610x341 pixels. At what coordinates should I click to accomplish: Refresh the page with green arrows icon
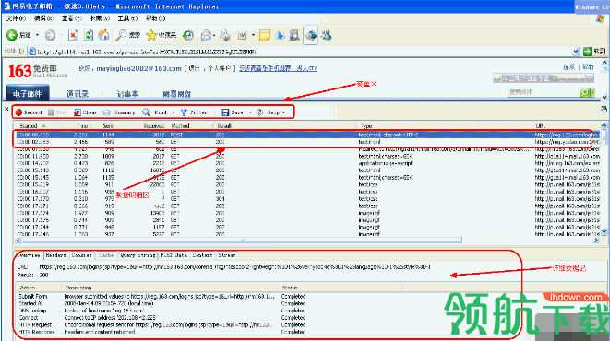pyautogui.click(x=89, y=35)
